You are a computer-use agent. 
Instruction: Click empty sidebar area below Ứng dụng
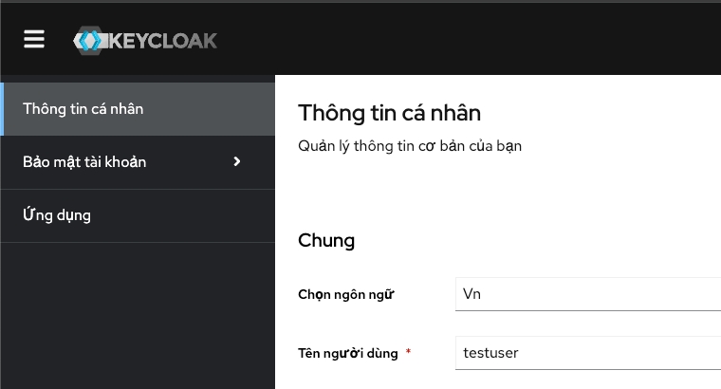pos(138,313)
